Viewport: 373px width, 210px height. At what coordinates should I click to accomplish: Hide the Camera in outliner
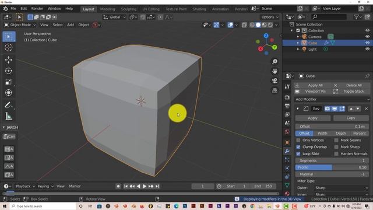click(x=367, y=37)
